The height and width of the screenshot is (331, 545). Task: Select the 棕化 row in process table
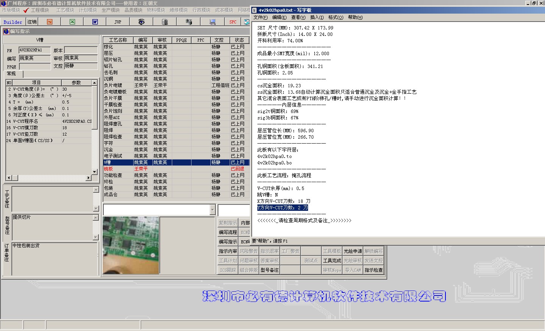coord(176,47)
